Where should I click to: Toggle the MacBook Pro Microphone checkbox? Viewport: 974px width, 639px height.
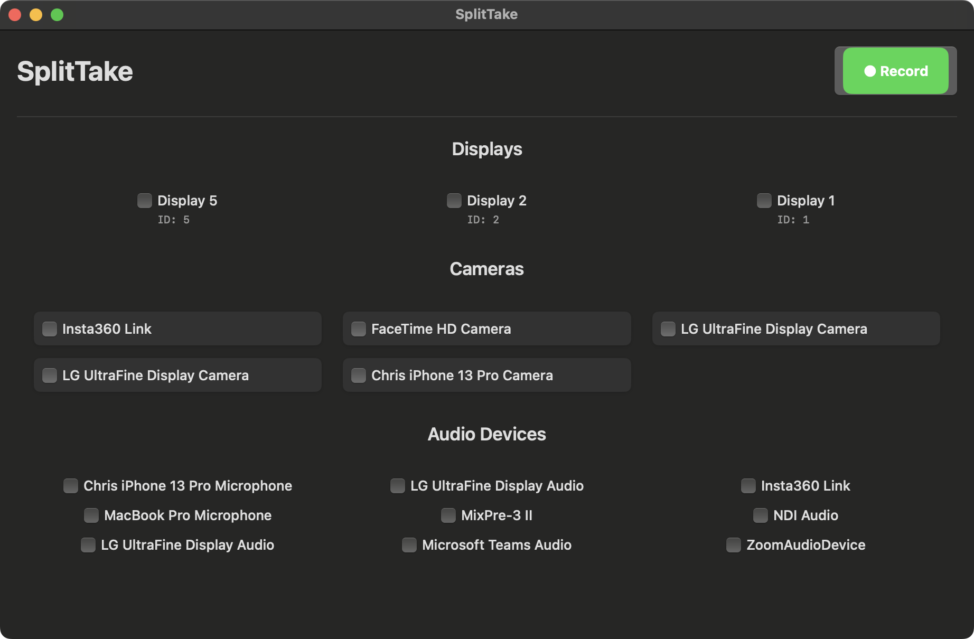[x=91, y=515]
